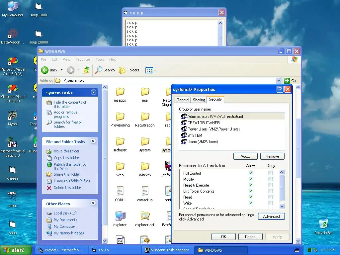Confirm properties with OK
This screenshot has height=255, width=340.
click(223, 236)
